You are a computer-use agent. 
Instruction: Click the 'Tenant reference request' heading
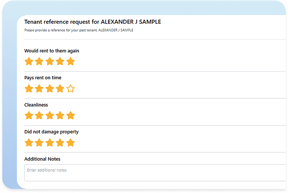pos(92,21)
